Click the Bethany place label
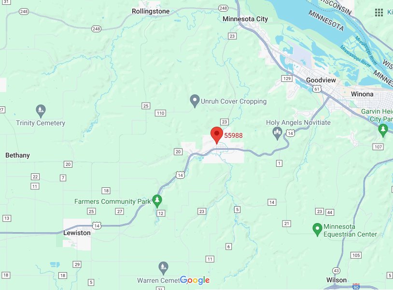The width and height of the screenshot is (393, 290). click(17, 155)
